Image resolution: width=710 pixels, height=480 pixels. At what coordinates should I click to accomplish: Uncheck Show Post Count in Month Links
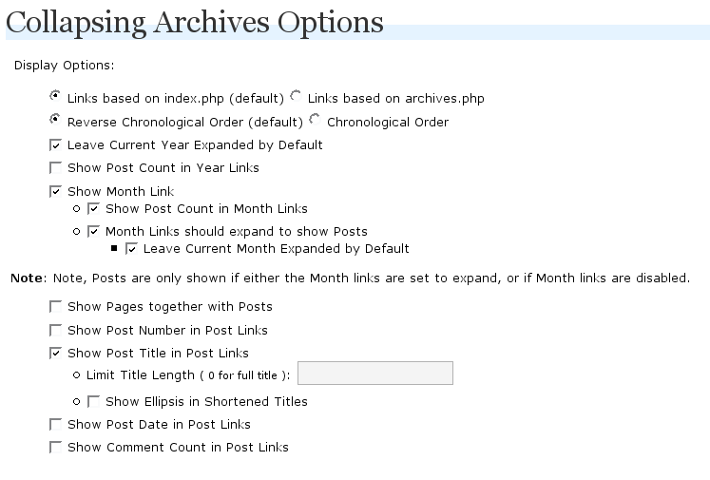pyautogui.click(x=93, y=209)
